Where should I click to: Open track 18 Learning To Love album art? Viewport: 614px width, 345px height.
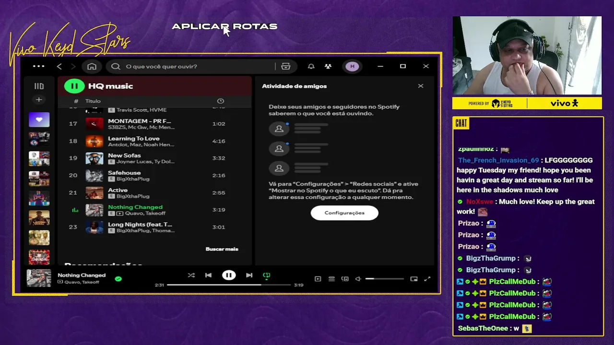(x=94, y=141)
